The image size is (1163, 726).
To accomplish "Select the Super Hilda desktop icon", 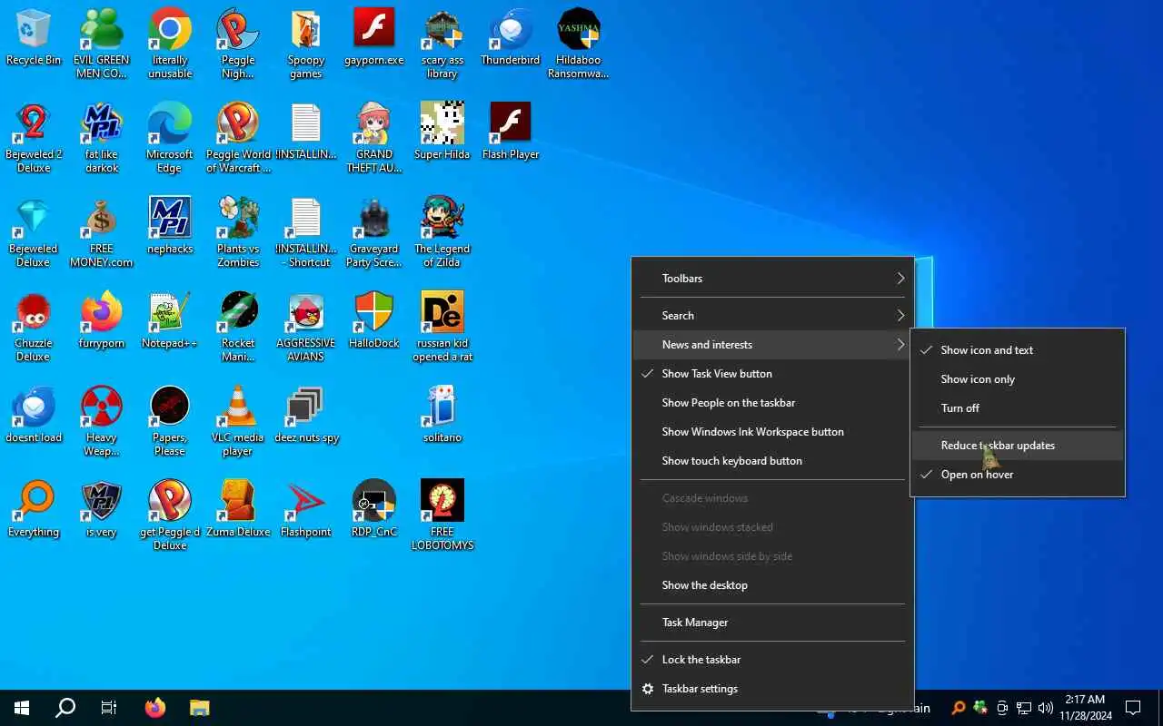I will (x=442, y=132).
